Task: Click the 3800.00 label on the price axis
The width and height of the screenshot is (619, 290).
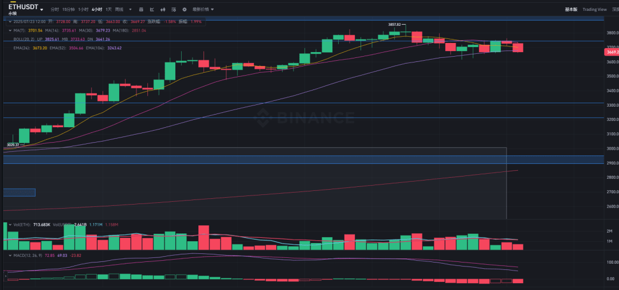Action: click(612, 33)
